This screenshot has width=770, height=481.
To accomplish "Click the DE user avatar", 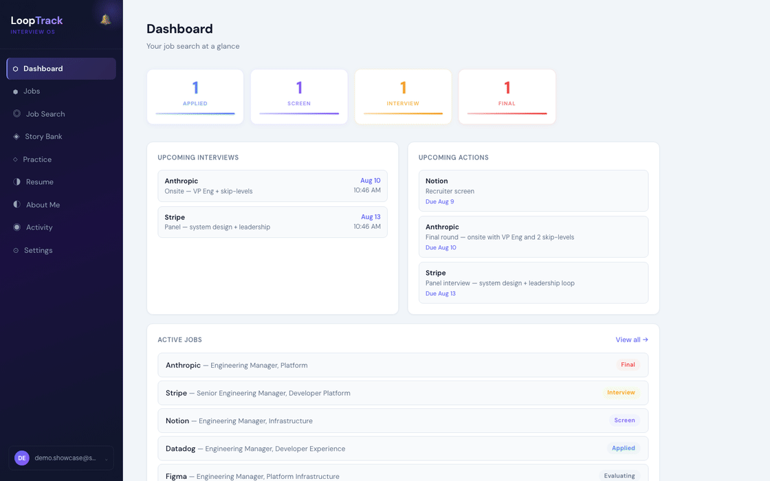I will coord(21,458).
